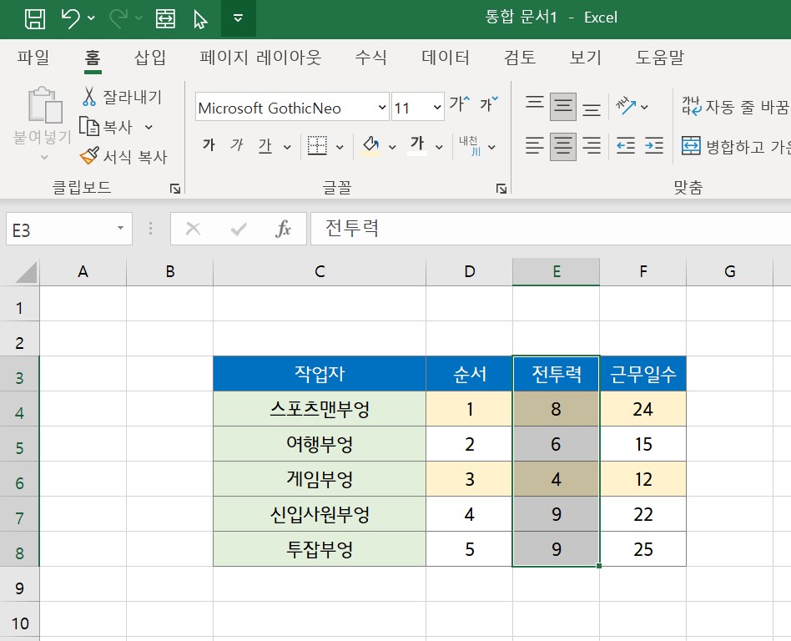The width and height of the screenshot is (791, 641).
Task: Expand the 붙여넣기 options arrow
Action: pyautogui.click(x=44, y=158)
